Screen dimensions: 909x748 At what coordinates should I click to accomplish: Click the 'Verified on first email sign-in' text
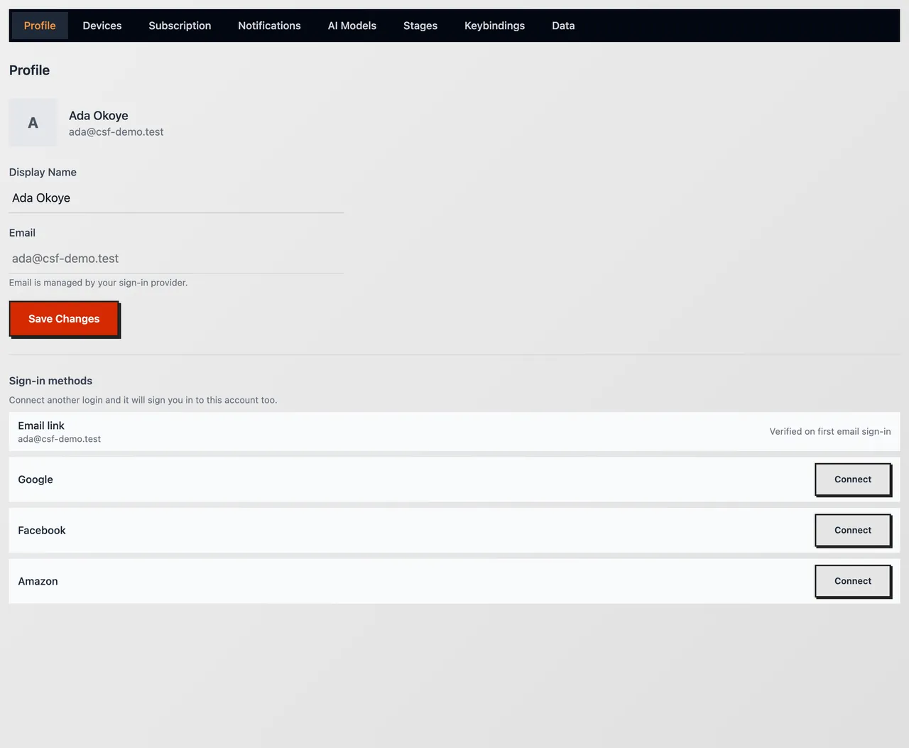tap(830, 431)
